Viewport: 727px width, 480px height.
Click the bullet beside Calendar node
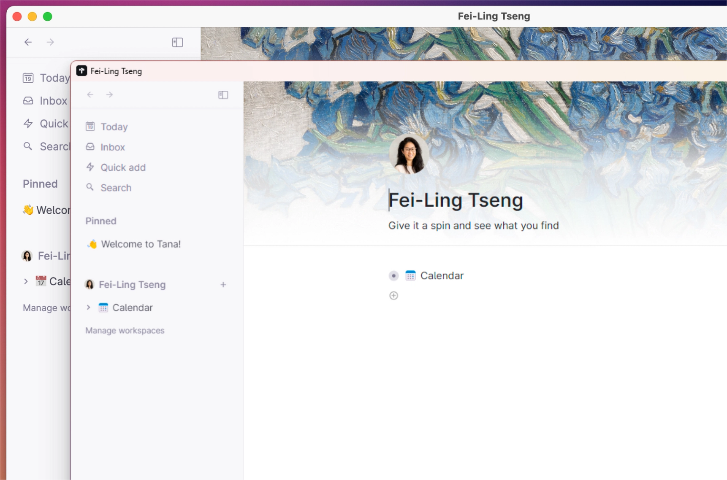coord(393,276)
